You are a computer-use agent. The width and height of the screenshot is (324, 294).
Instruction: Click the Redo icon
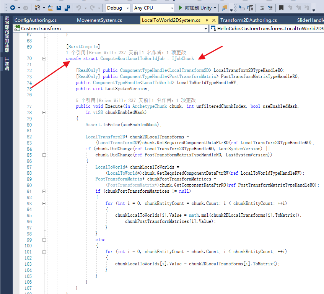(92, 8)
